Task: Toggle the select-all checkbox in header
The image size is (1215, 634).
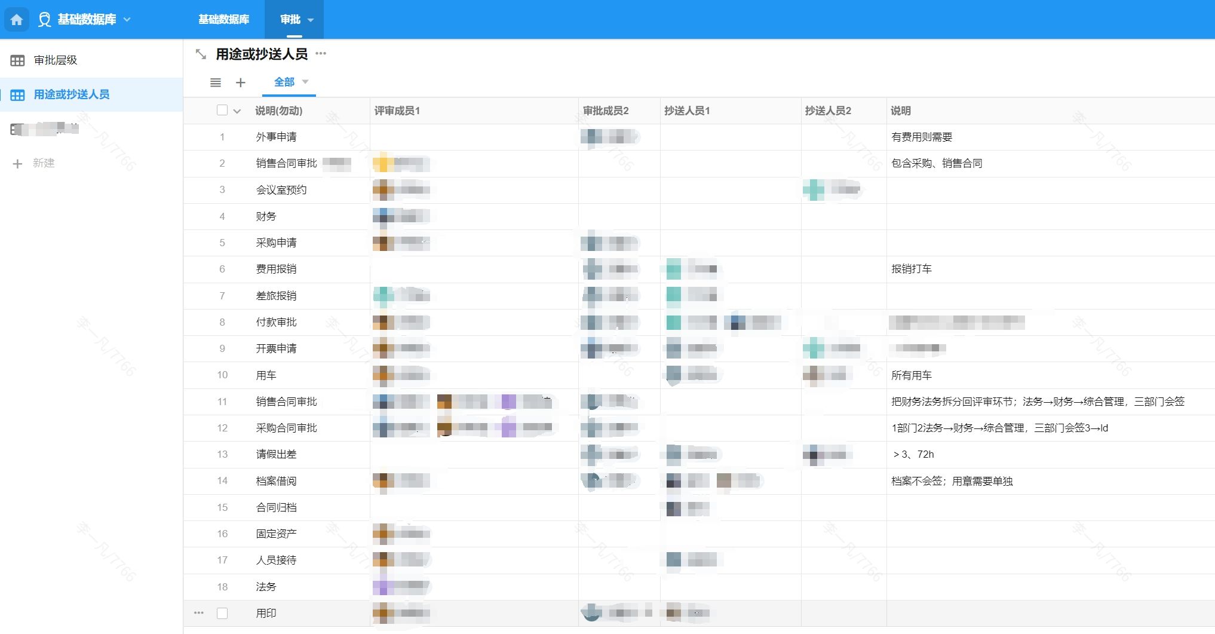Action: [x=222, y=111]
